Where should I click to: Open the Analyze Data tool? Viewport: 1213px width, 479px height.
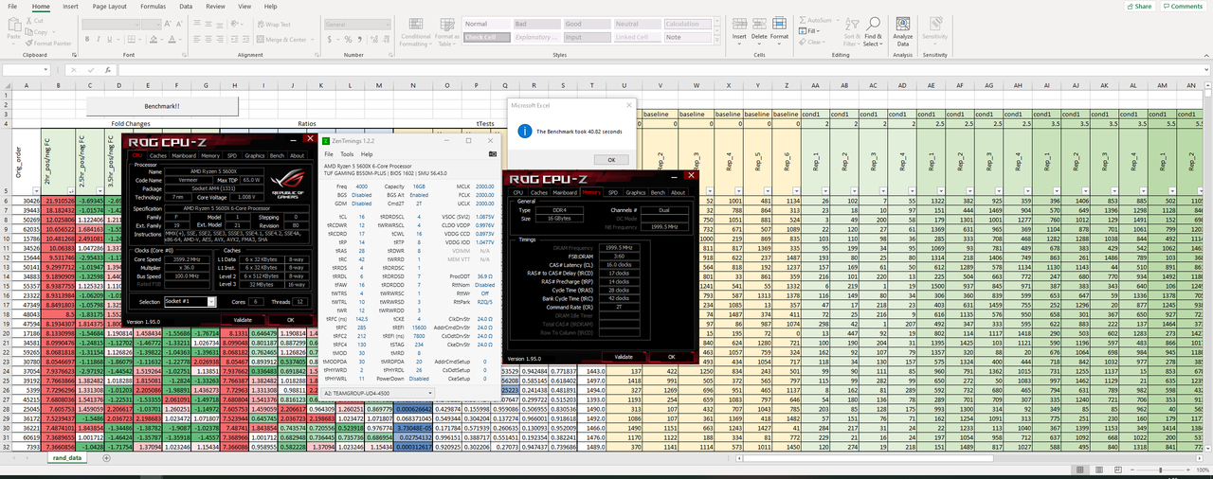pos(902,31)
